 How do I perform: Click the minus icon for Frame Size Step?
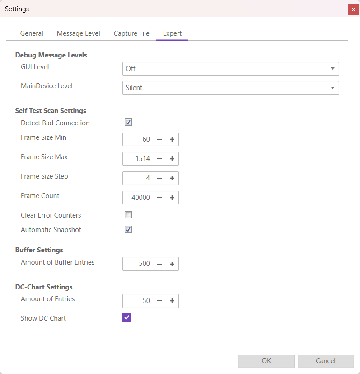(x=160, y=178)
